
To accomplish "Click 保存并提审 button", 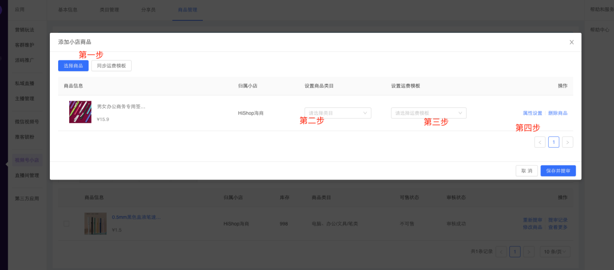I will pos(558,171).
